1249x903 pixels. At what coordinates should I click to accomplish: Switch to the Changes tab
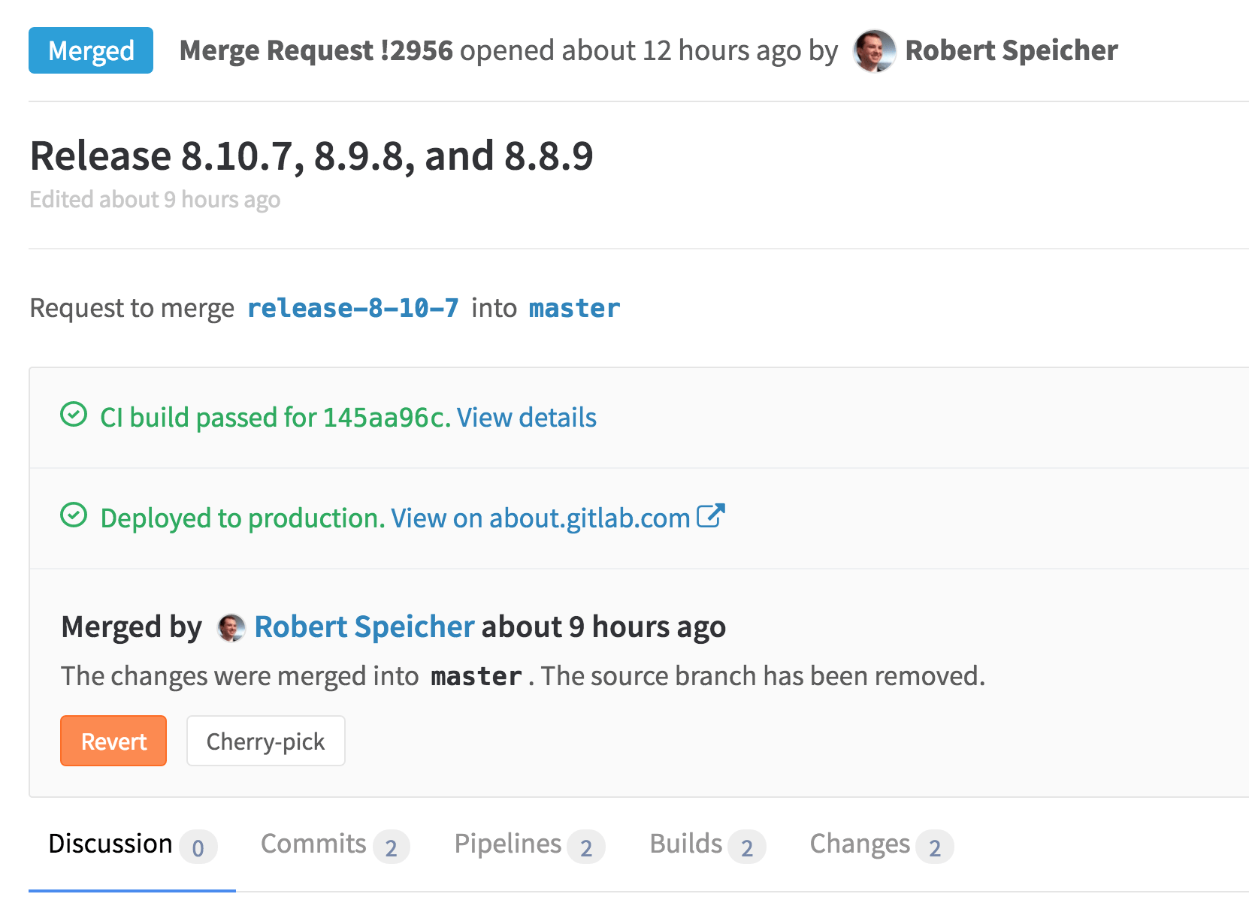(x=859, y=844)
